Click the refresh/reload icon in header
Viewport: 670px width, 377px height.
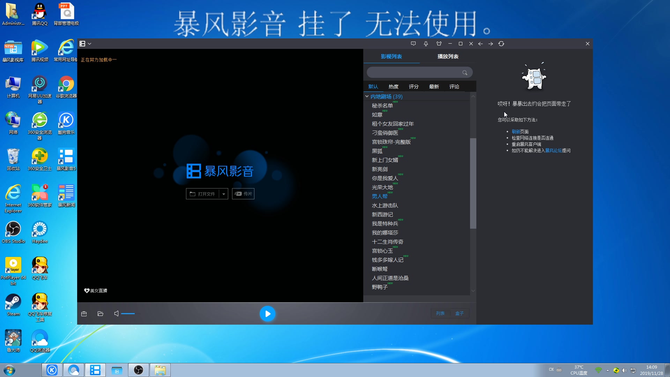(501, 43)
